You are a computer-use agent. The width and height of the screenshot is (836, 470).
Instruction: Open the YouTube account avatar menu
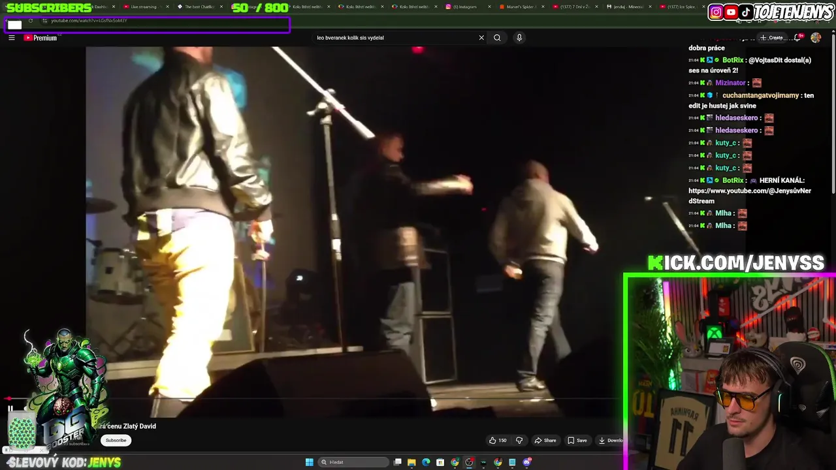pos(816,38)
